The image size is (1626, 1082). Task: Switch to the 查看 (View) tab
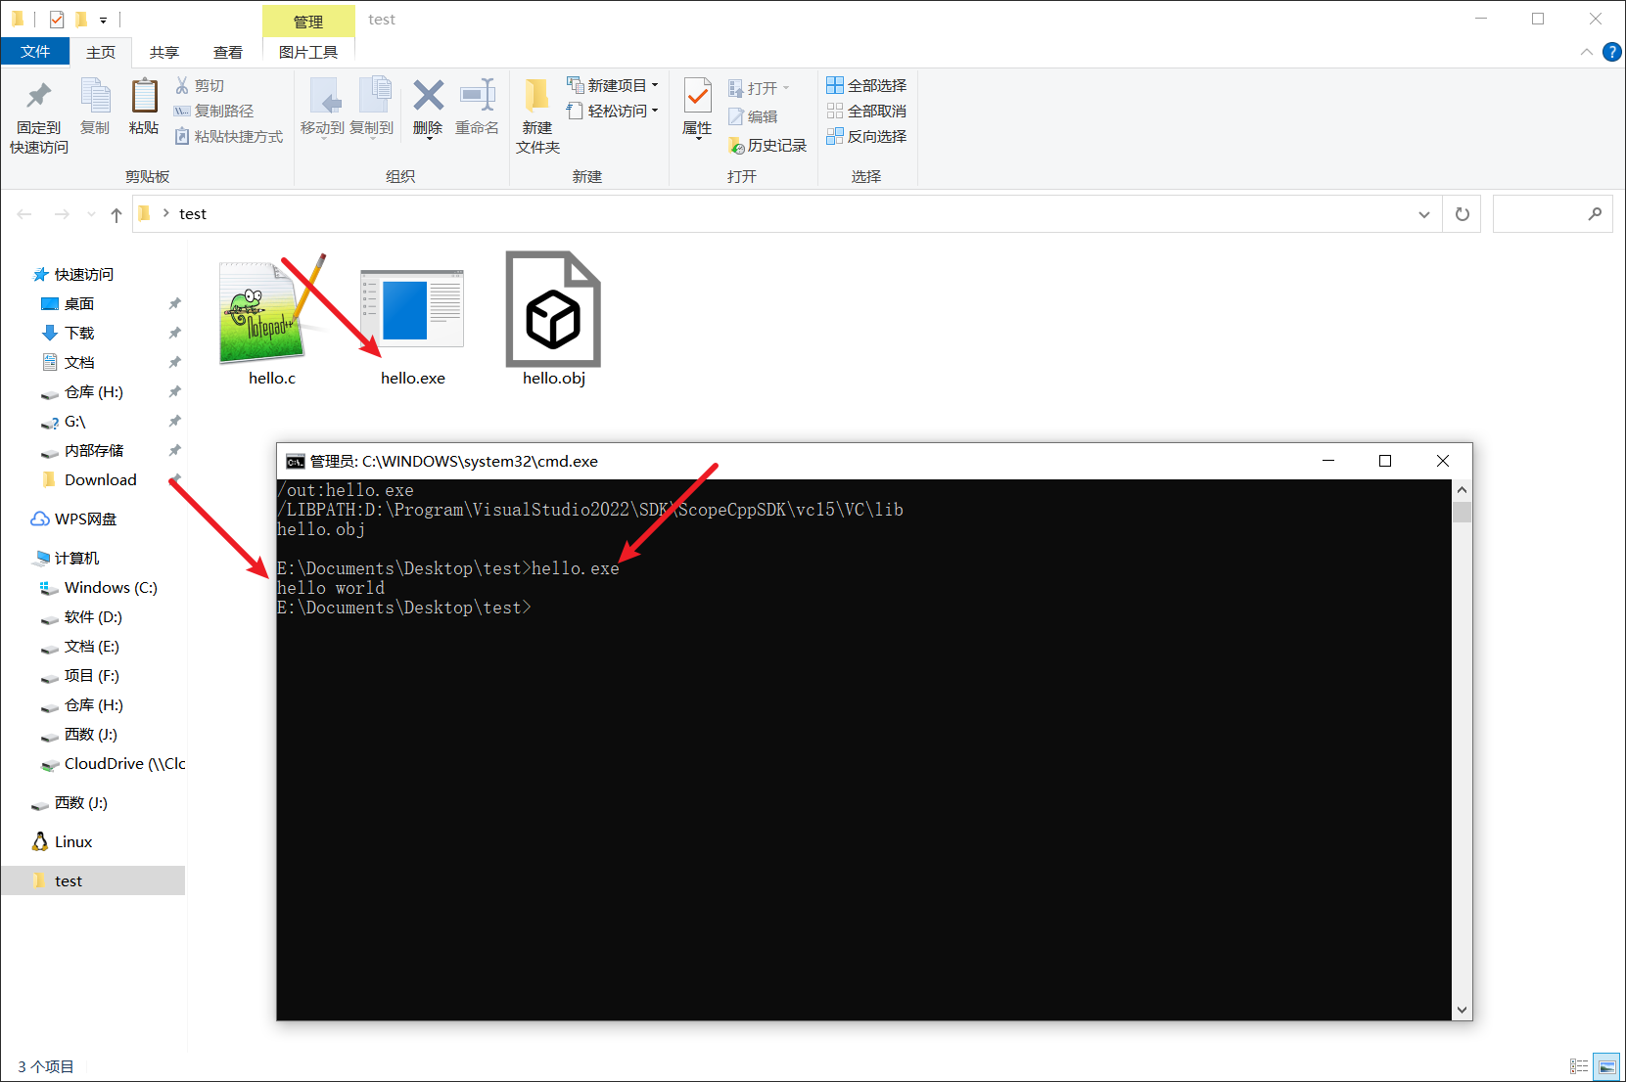(x=227, y=52)
